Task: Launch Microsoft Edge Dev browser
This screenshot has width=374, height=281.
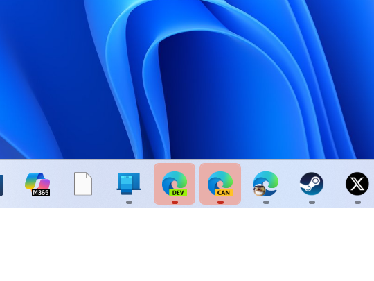Action: 175,184
